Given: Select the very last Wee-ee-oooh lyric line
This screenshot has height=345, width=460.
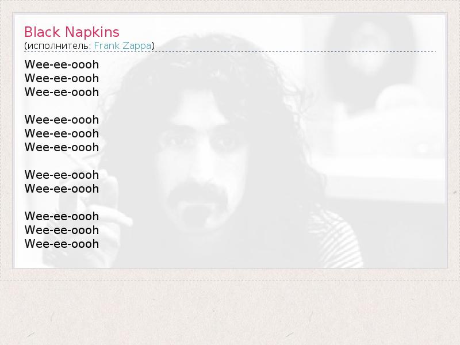Looking at the screenshot, I should (62, 244).
